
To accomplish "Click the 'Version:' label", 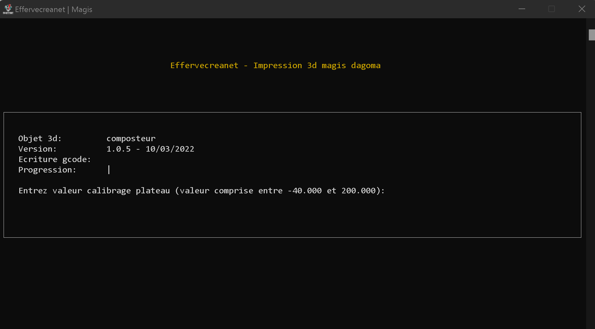I will click(x=38, y=149).
